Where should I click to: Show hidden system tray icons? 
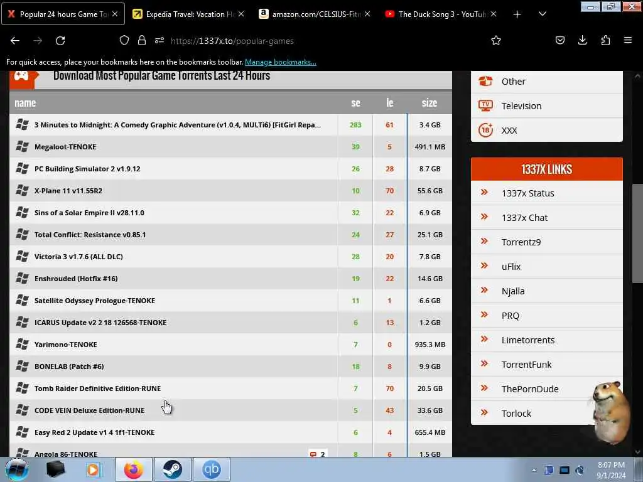click(x=534, y=470)
